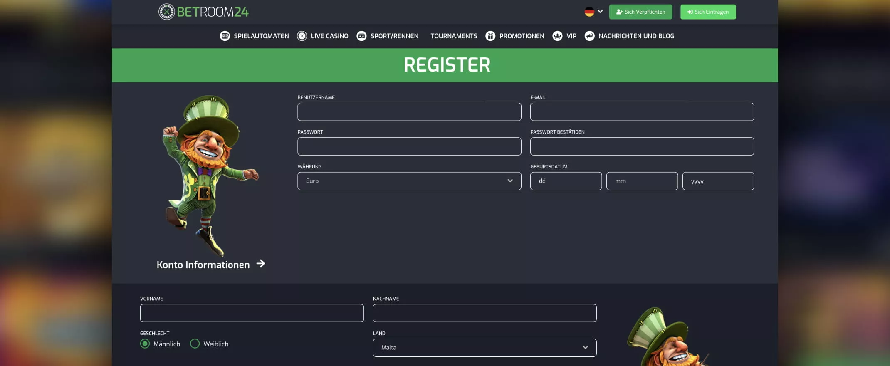Open the Live Casino menu item

pos(329,36)
